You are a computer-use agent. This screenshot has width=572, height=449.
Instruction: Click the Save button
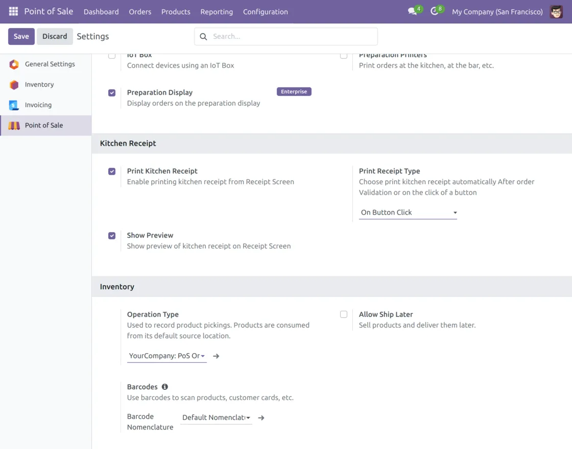[21, 37]
